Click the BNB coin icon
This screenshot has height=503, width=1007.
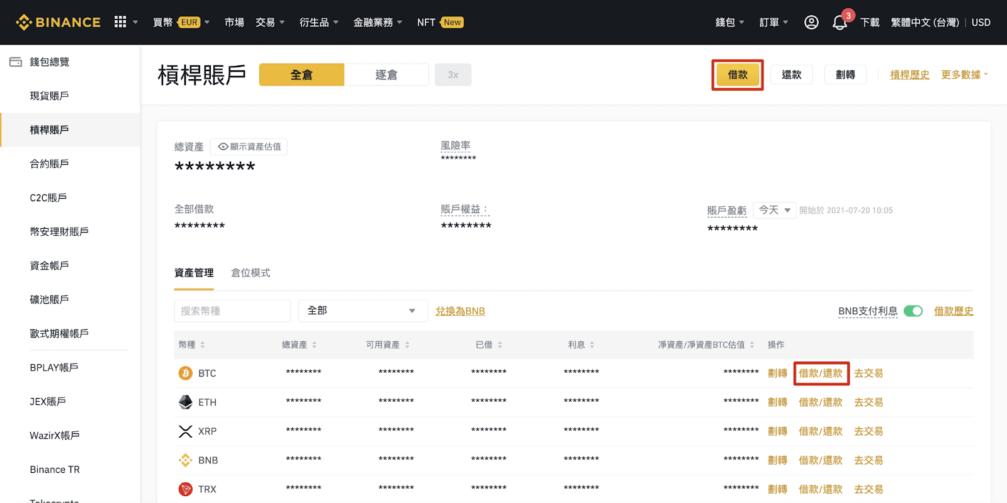pos(186,460)
